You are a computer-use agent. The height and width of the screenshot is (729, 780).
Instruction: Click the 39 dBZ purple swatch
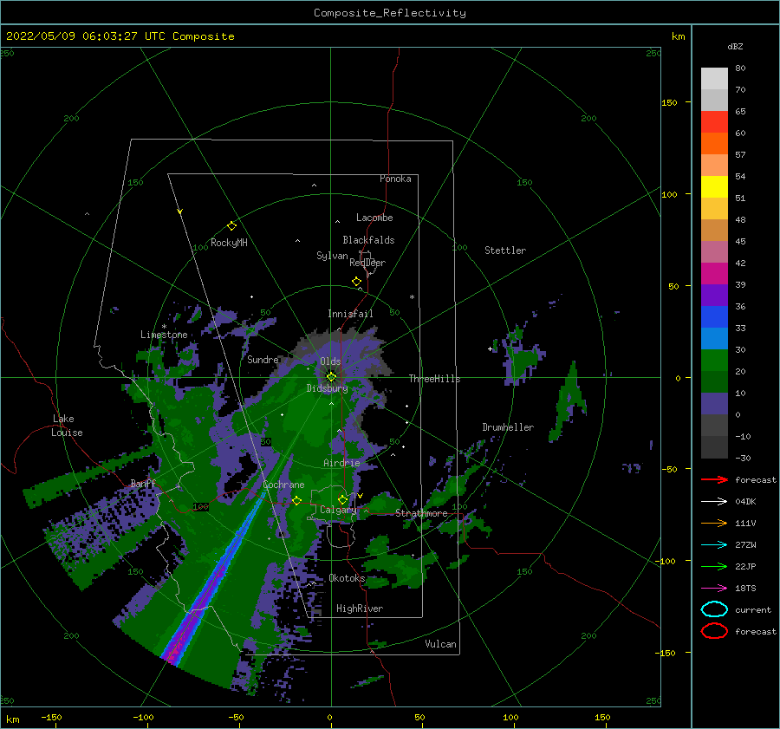714,295
